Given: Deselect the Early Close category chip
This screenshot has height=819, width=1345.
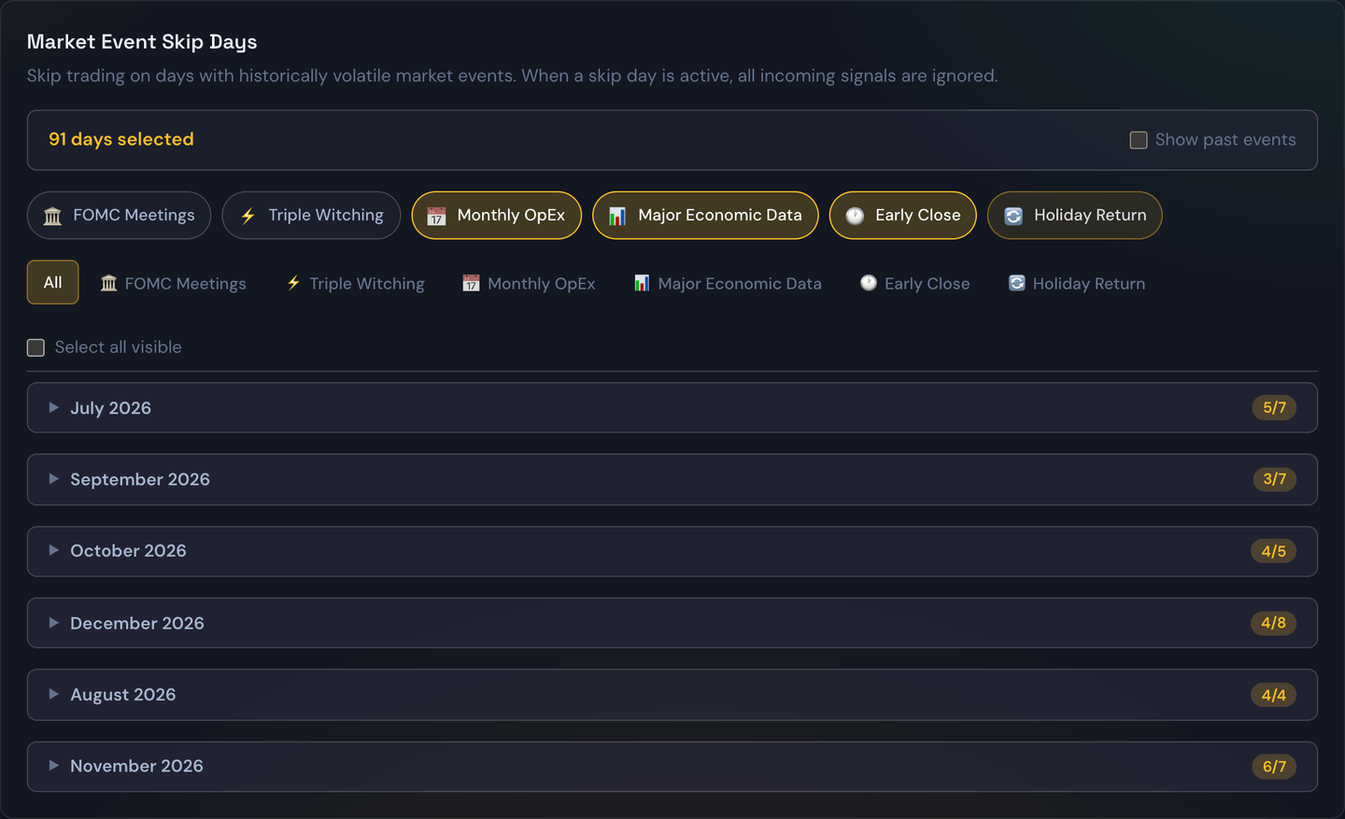Looking at the screenshot, I should 902,216.
